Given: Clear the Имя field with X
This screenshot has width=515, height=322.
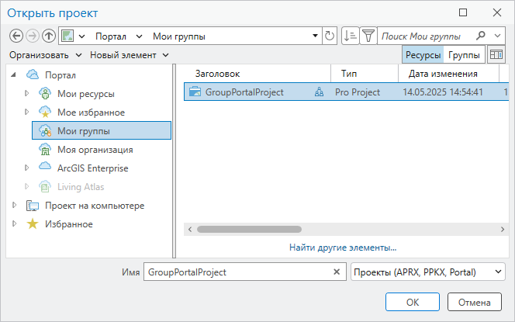Looking at the screenshot, I should pyautogui.click(x=337, y=272).
